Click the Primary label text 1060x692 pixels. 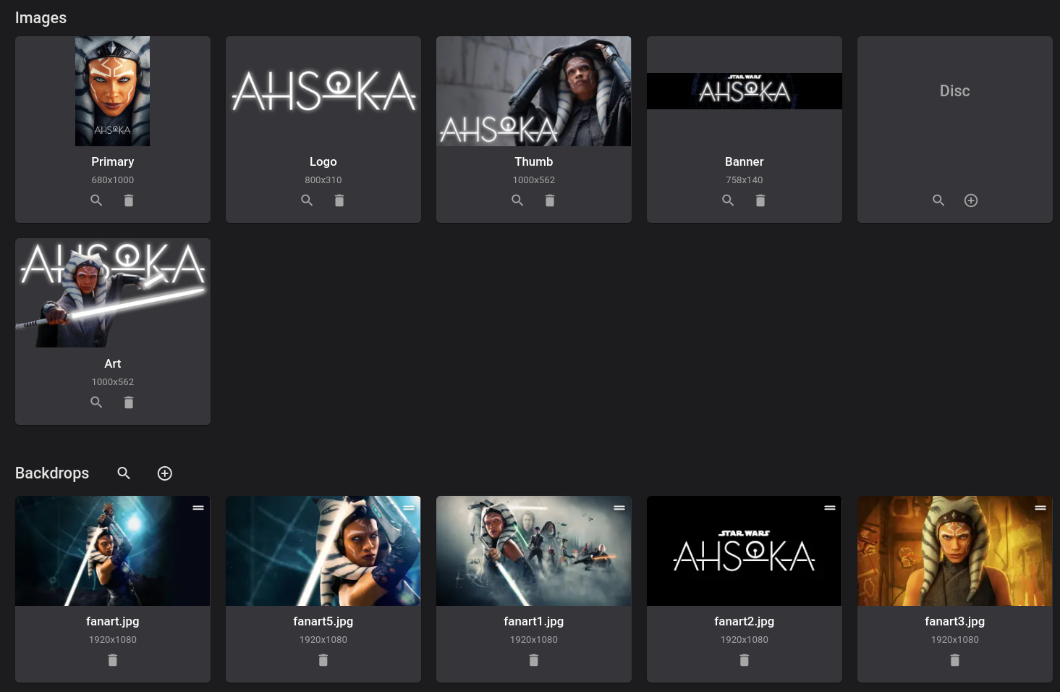(113, 161)
